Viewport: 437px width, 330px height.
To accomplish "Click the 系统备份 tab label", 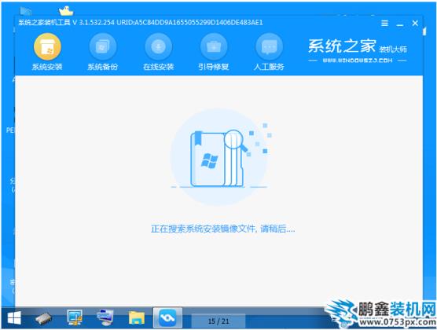I will [x=102, y=67].
